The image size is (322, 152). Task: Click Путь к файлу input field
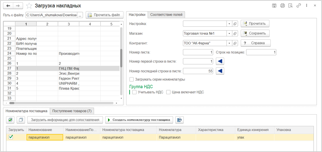pyautogui.click(x=51, y=15)
